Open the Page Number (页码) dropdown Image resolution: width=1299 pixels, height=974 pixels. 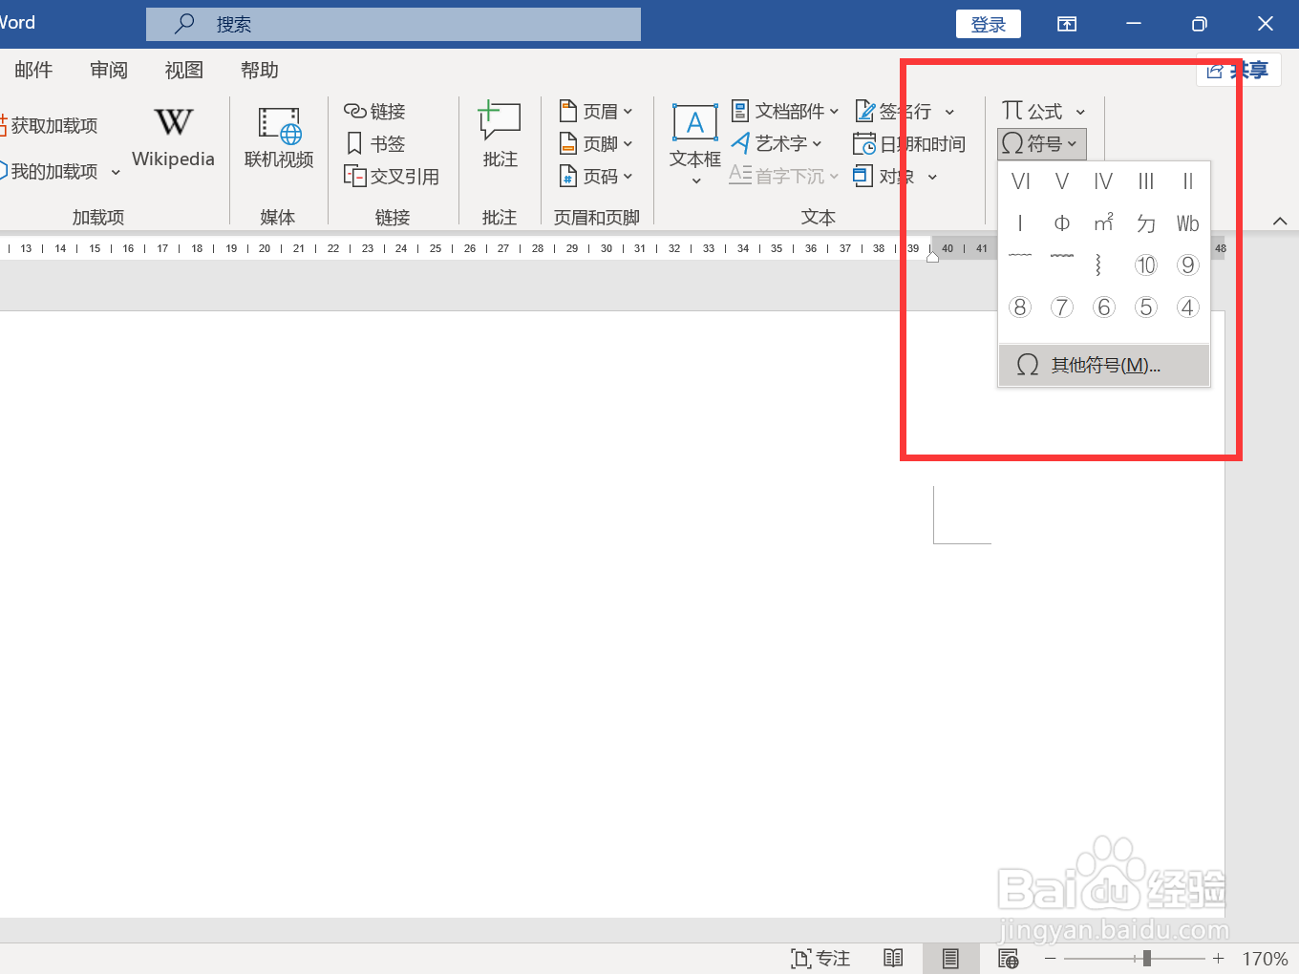(x=596, y=177)
